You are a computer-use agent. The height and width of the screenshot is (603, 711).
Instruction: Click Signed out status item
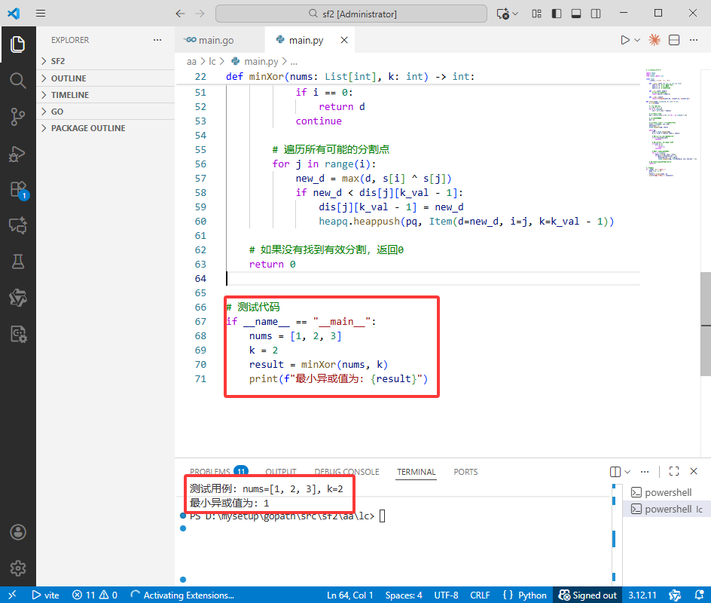click(x=587, y=595)
